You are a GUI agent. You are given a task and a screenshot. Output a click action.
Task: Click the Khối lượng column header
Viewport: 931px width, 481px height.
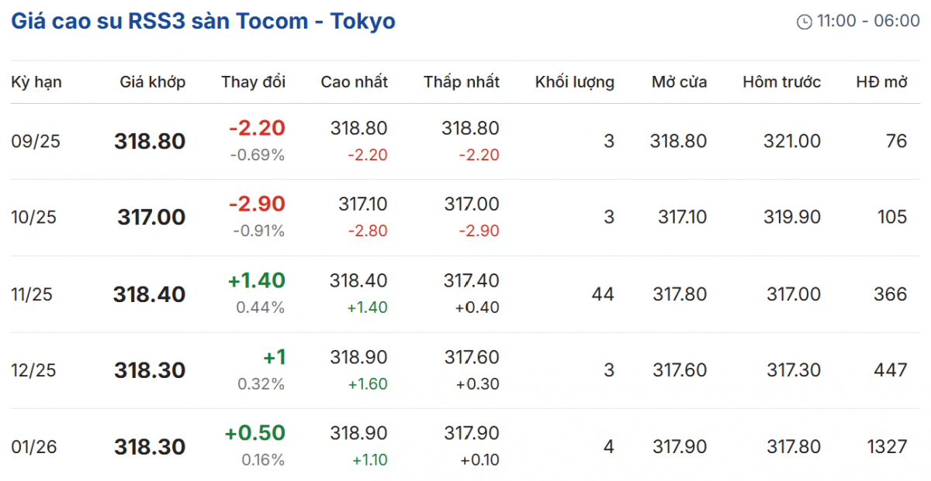(x=574, y=82)
